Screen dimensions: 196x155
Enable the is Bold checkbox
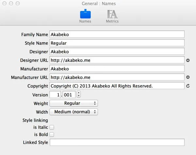52,134
